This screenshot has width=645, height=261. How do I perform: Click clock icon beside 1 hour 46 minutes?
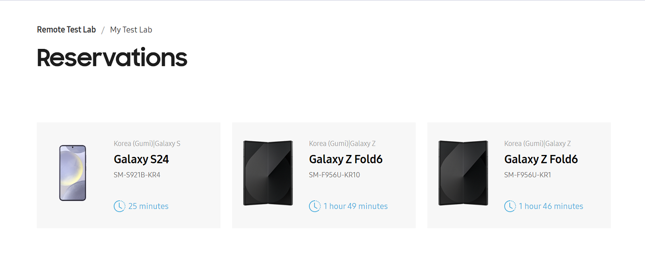pos(510,206)
